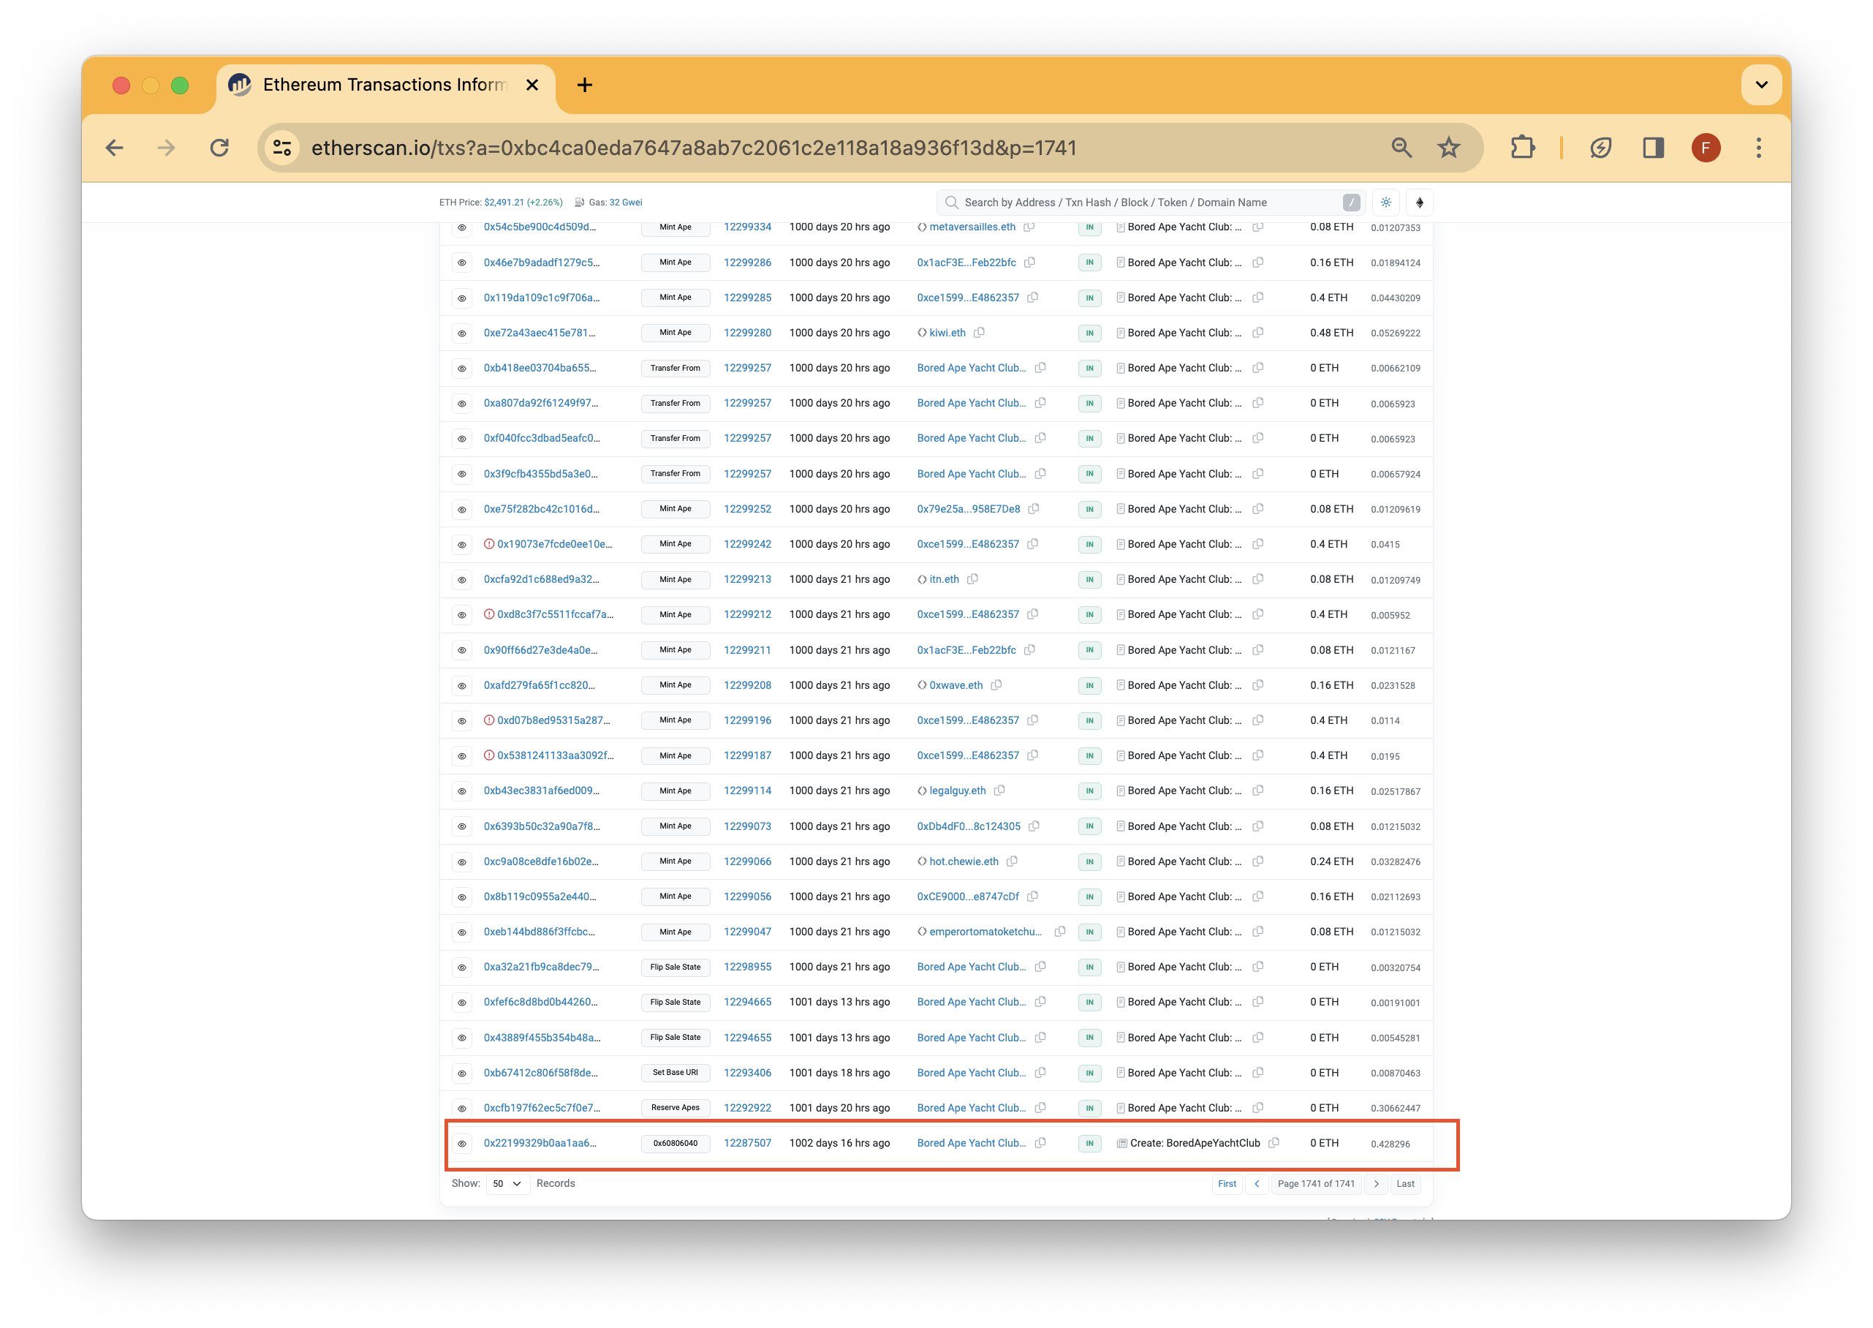
Task: Open the metaversailles.eth address link
Action: pyautogui.click(x=972, y=227)
